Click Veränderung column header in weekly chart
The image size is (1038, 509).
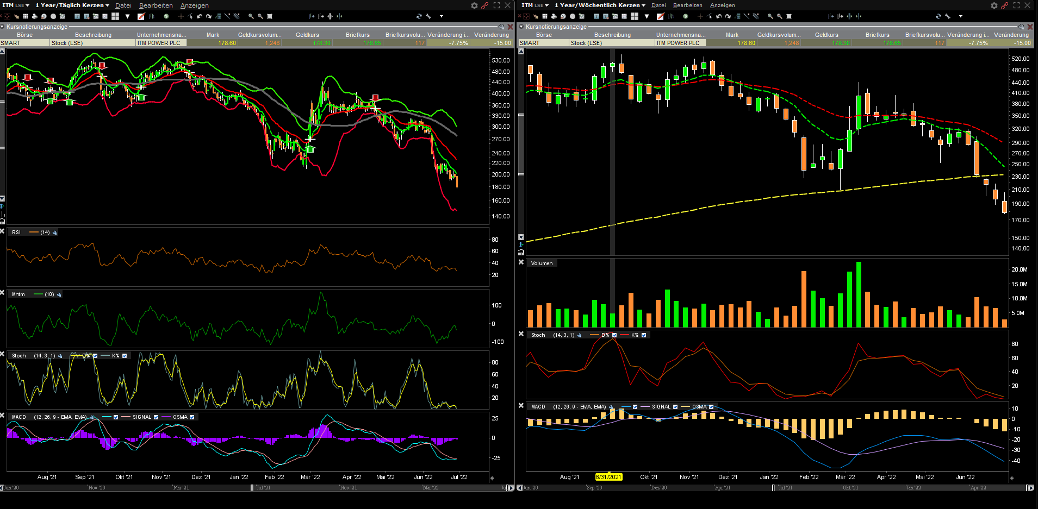(x=1011, y=35)
